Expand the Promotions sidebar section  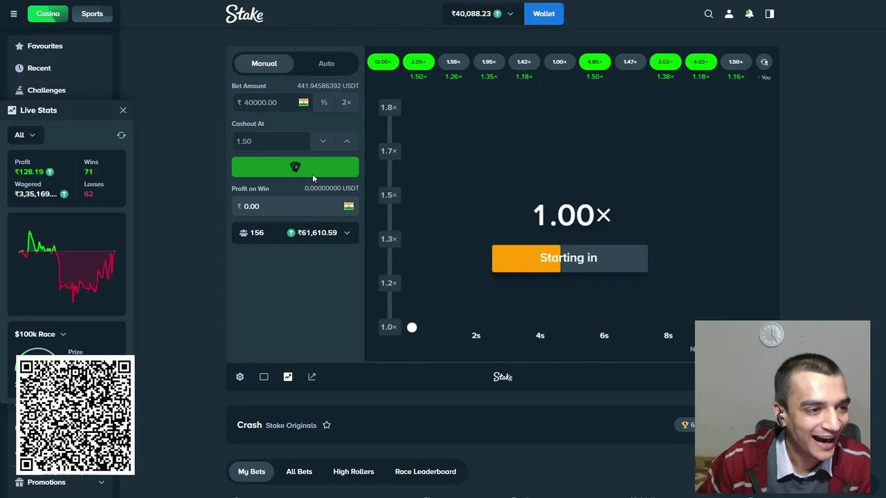pyautogui.click(x=101, y=482)
